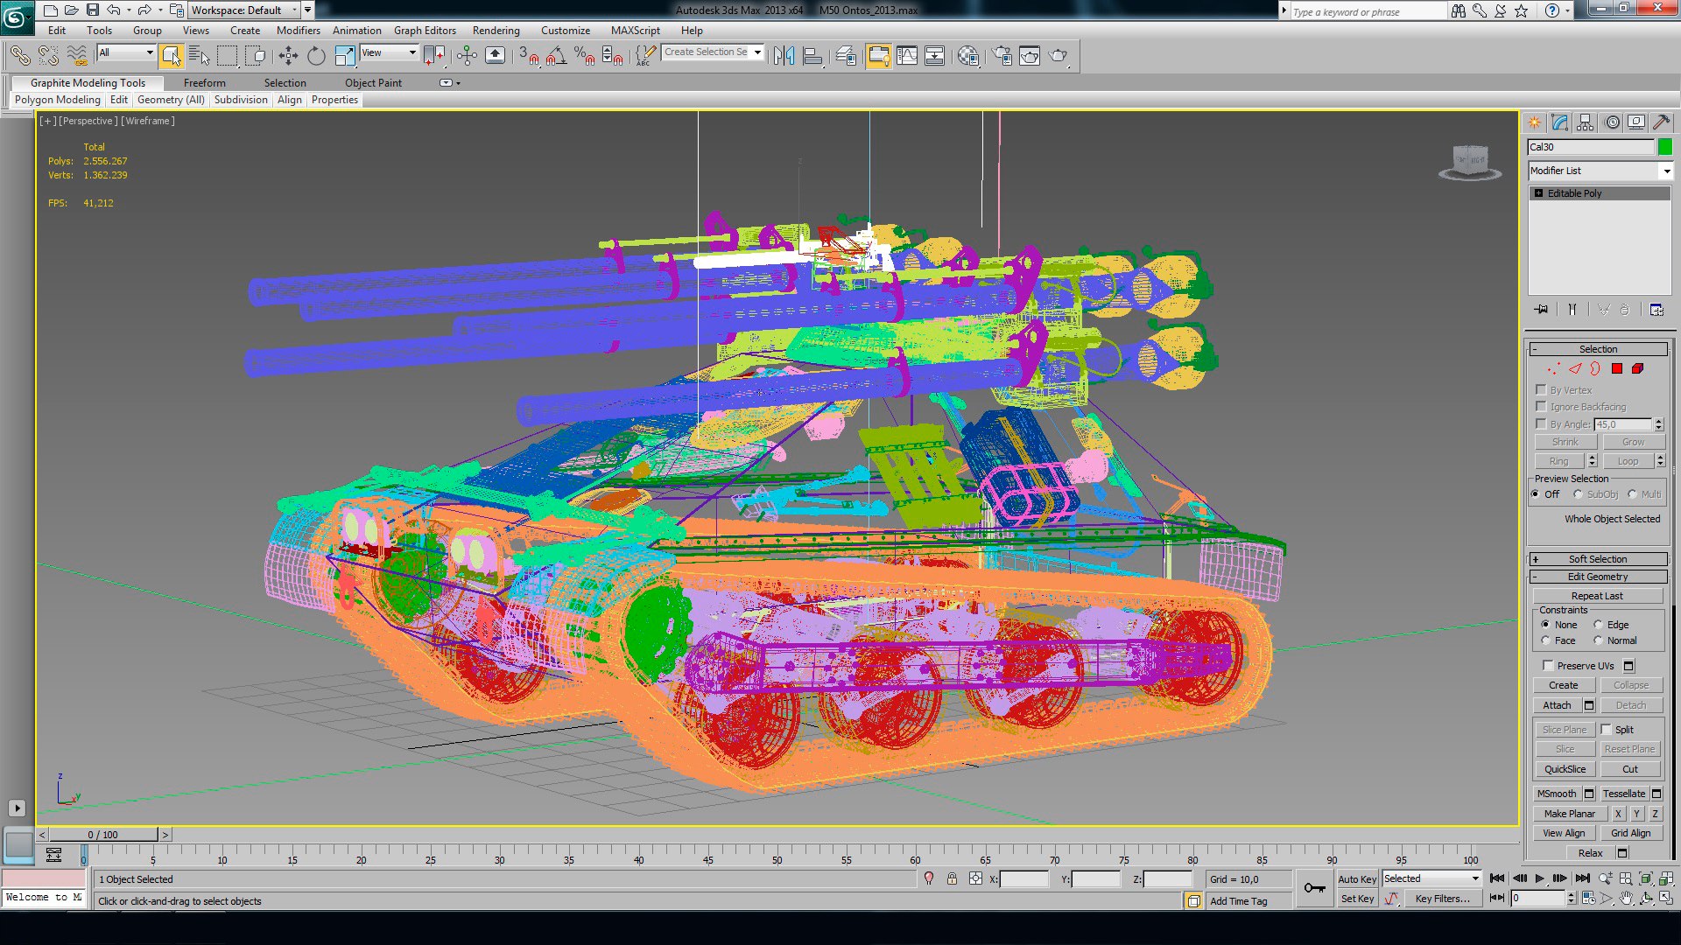1681x945 pixels.
Task: Switch to the Freeform ribbon tab
Action: 204,83
